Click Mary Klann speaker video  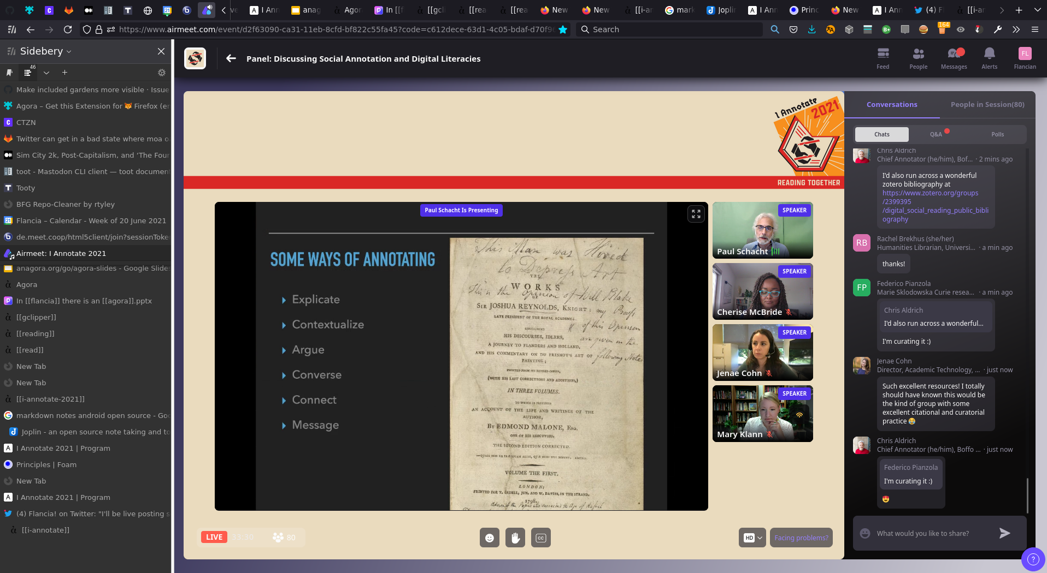coord(763,414)
